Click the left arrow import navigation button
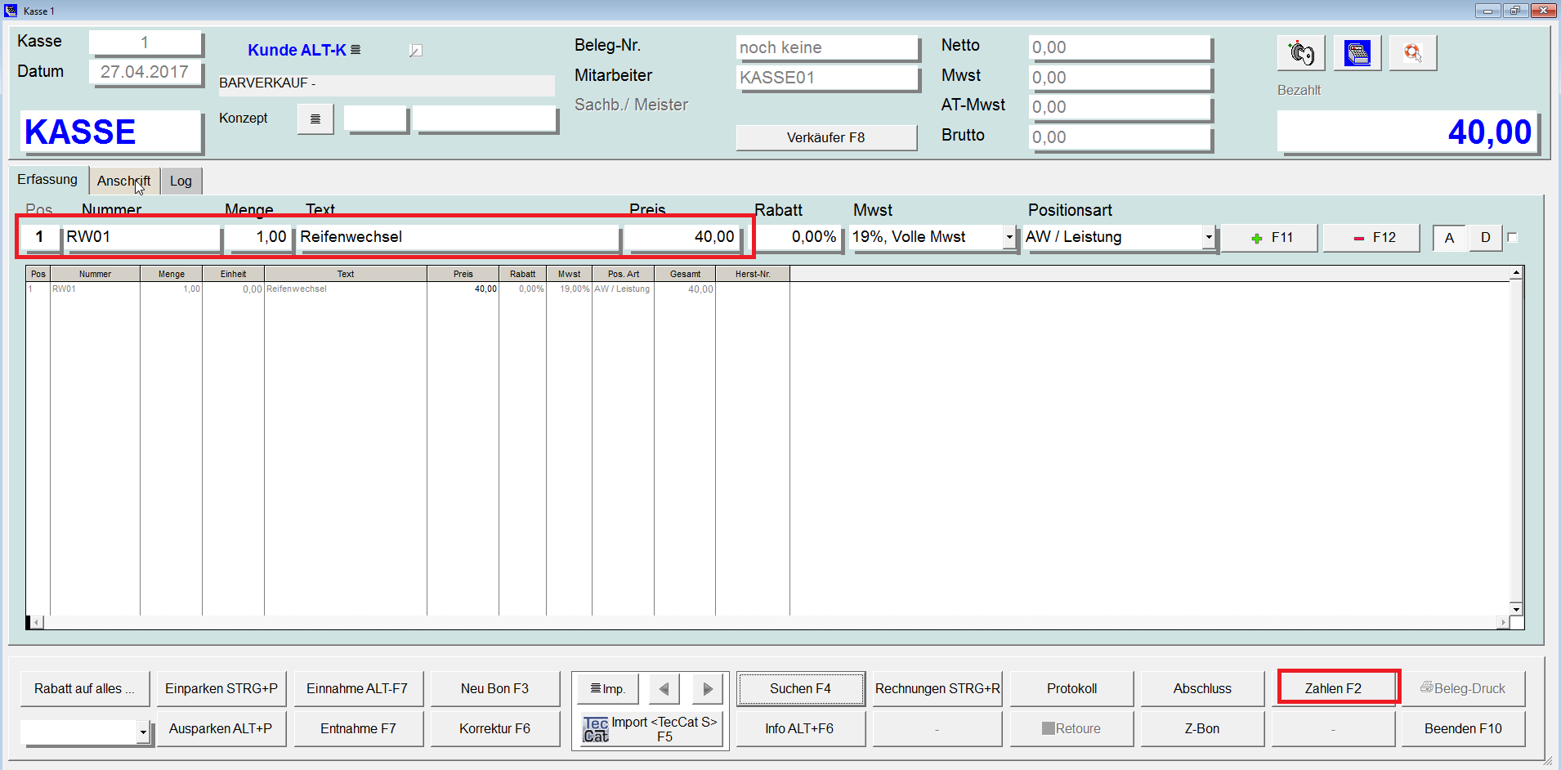 [x=664, y=689]
